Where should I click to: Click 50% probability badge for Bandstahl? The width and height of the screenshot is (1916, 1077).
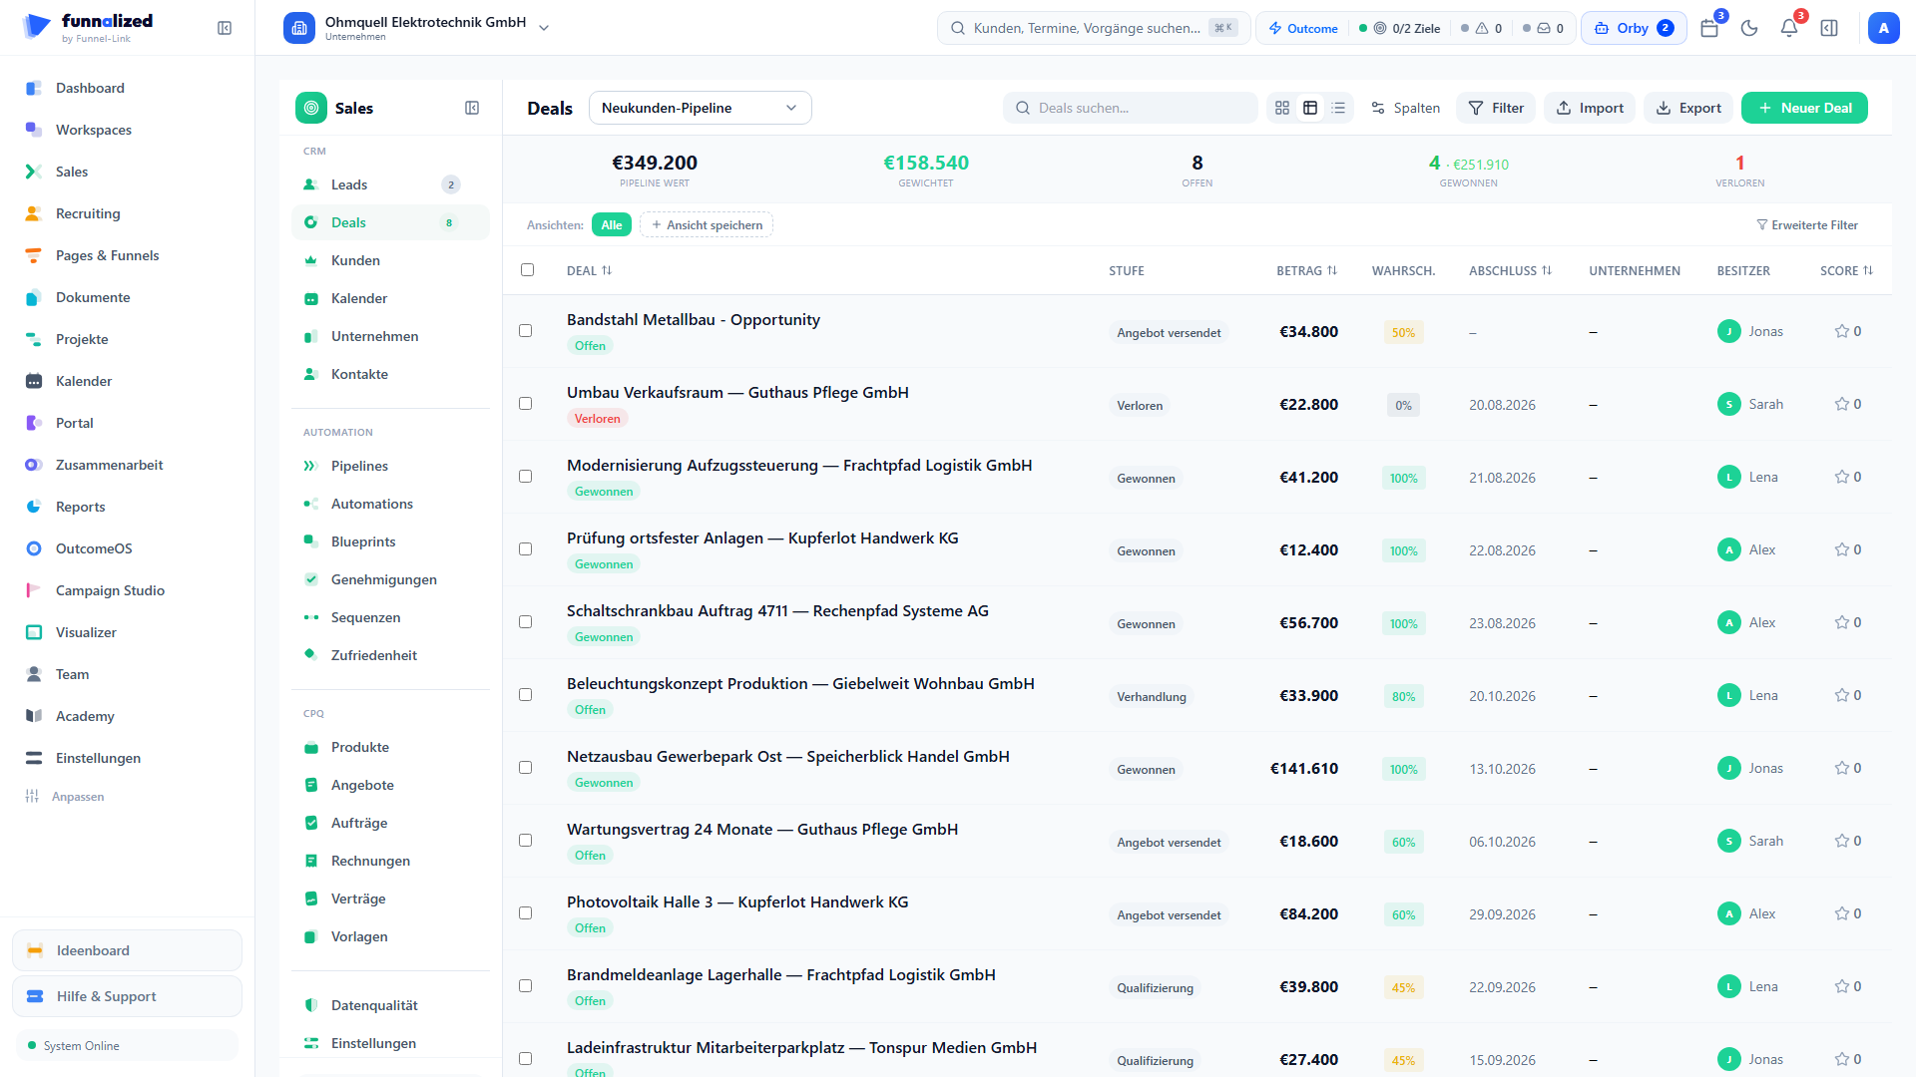pyautogui.click(x=1403, y=332)
